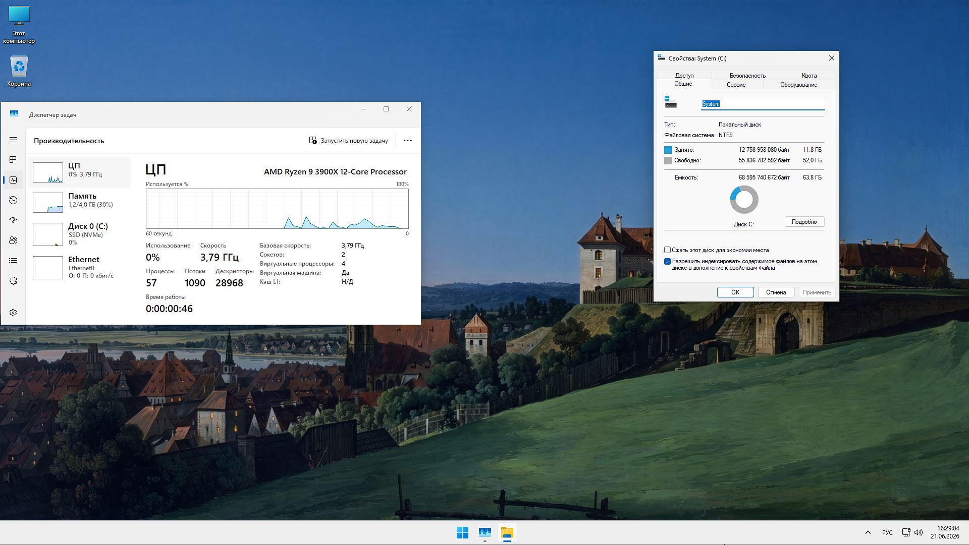
Task: Switch to the Оборудование tab
Action: (x=798, y=85)
